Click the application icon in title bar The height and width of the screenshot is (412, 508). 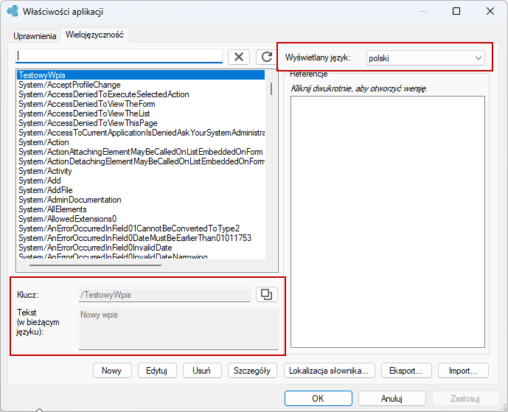(x=13, y=11)
